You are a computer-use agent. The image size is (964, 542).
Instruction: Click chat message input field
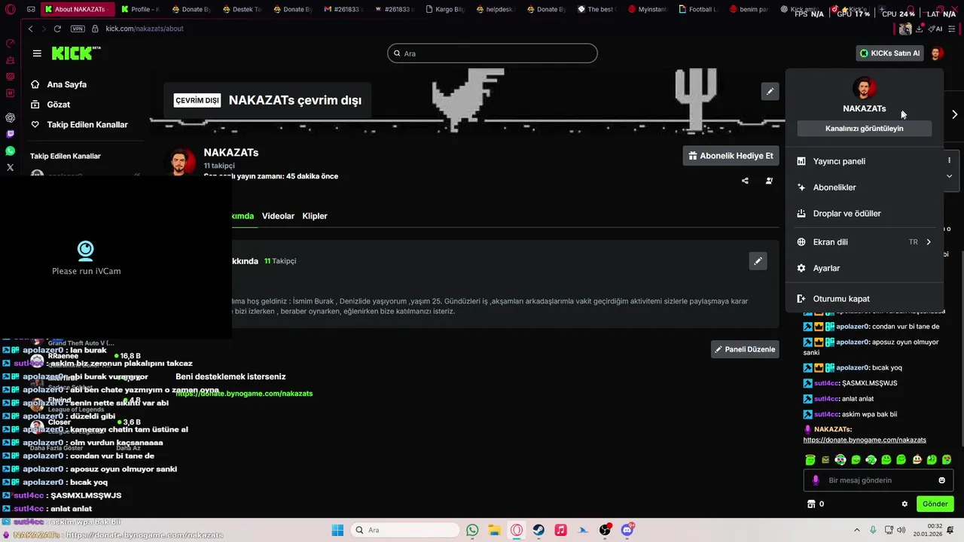(x=878, y=480)
